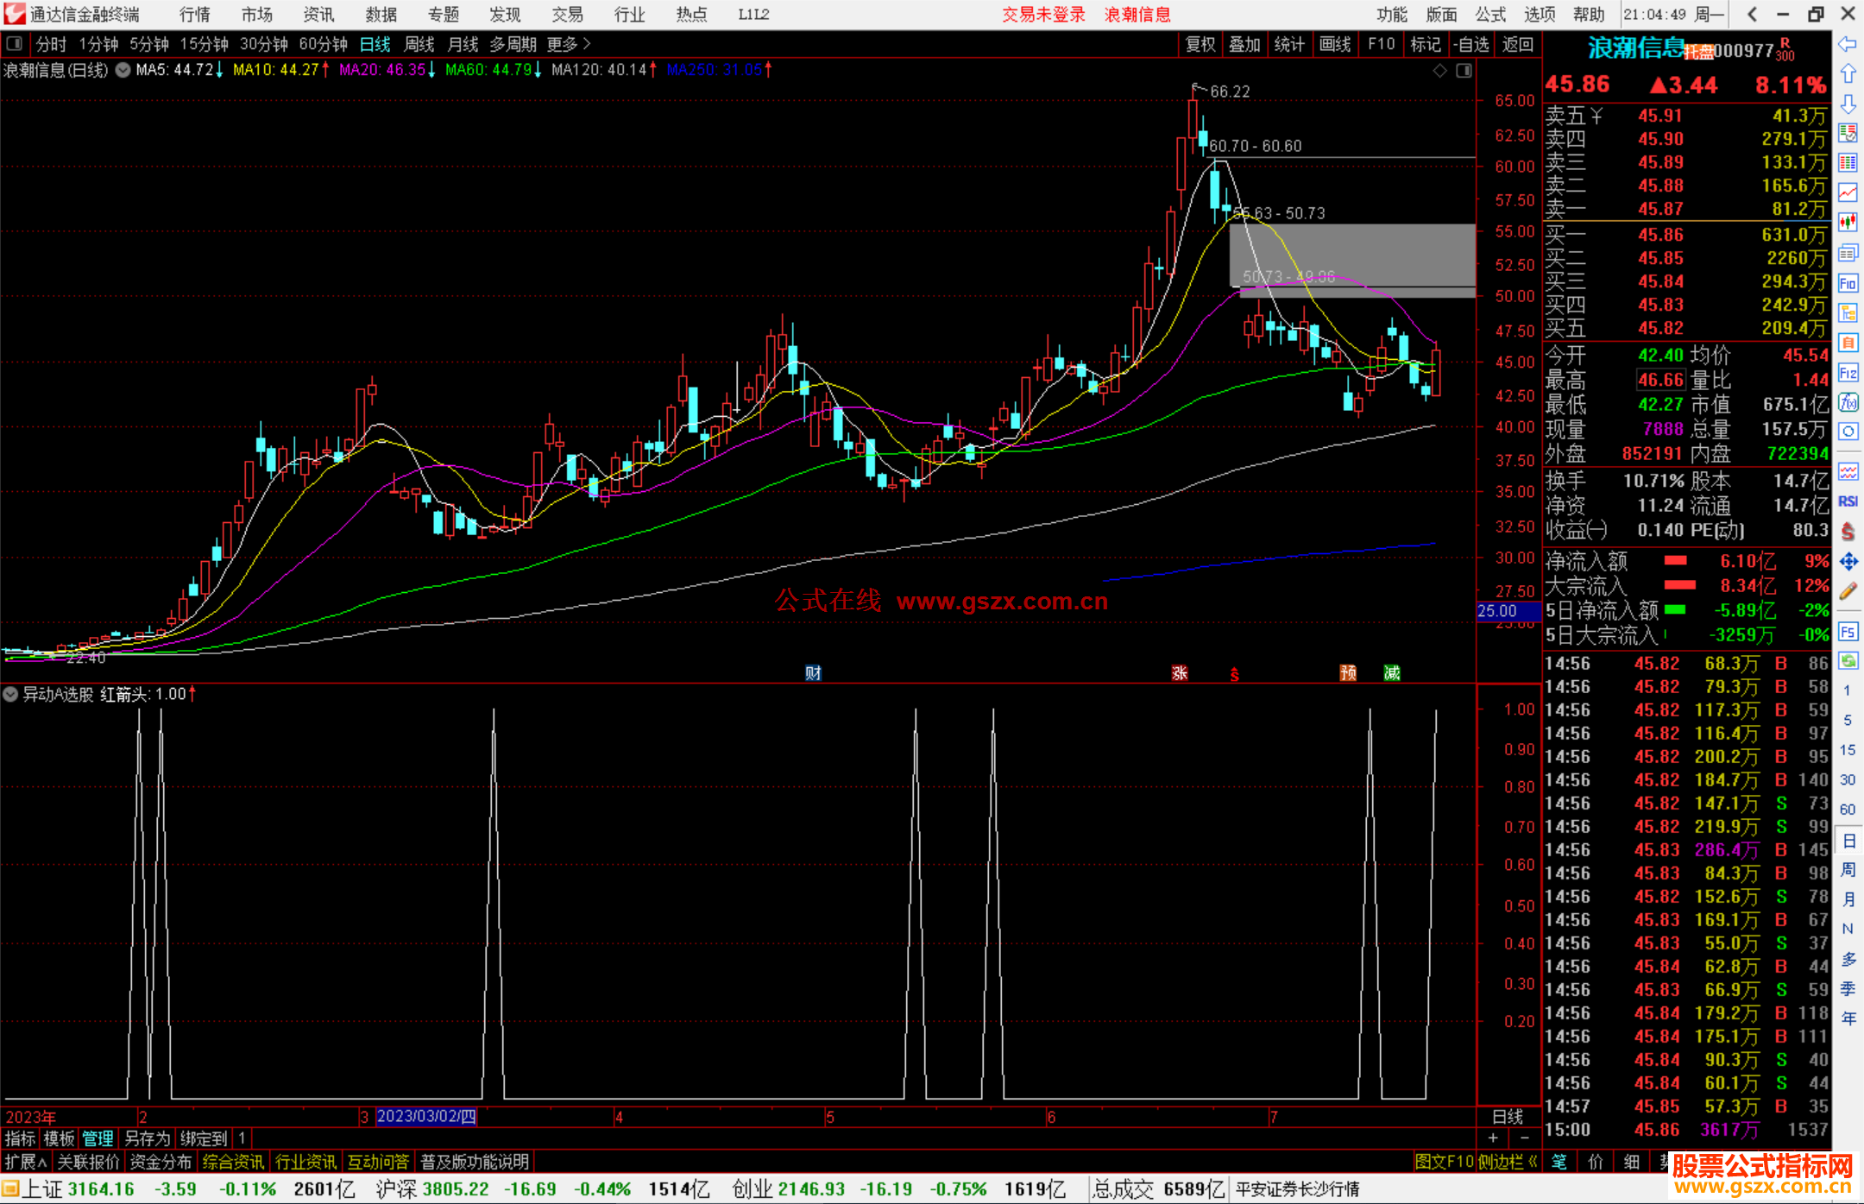Screen dimensions: 1864x1204
Task: Click the F10 info icon in right sidebar
Action: 1848,283
